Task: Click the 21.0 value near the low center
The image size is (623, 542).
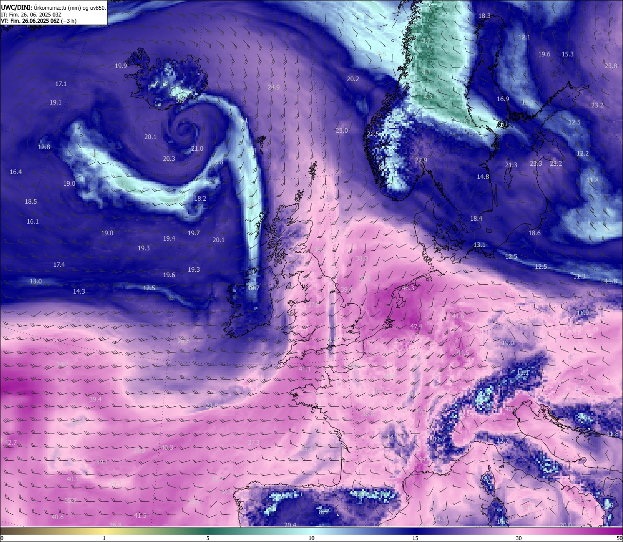Action: [x=197, y=149]
